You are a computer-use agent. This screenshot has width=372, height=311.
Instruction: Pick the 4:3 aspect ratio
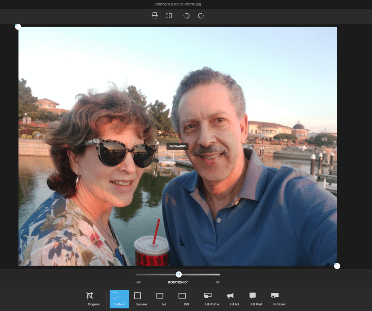(x=160, y=299)
